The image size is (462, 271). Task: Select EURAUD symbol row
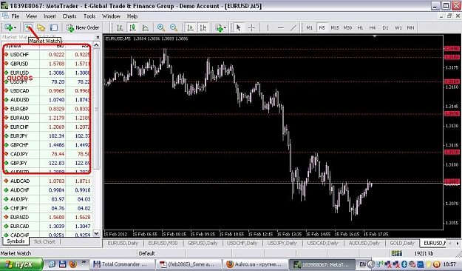[47, 118]
